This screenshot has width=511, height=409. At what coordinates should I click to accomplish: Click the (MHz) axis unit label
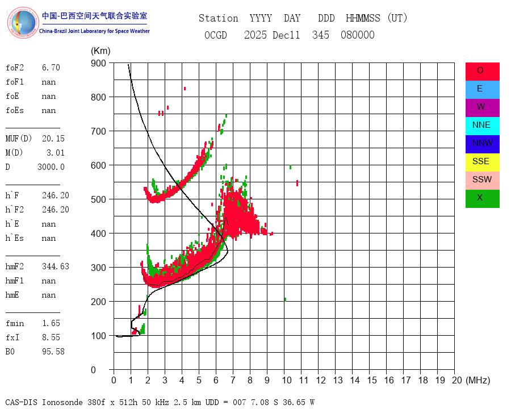tap(478, 380)
